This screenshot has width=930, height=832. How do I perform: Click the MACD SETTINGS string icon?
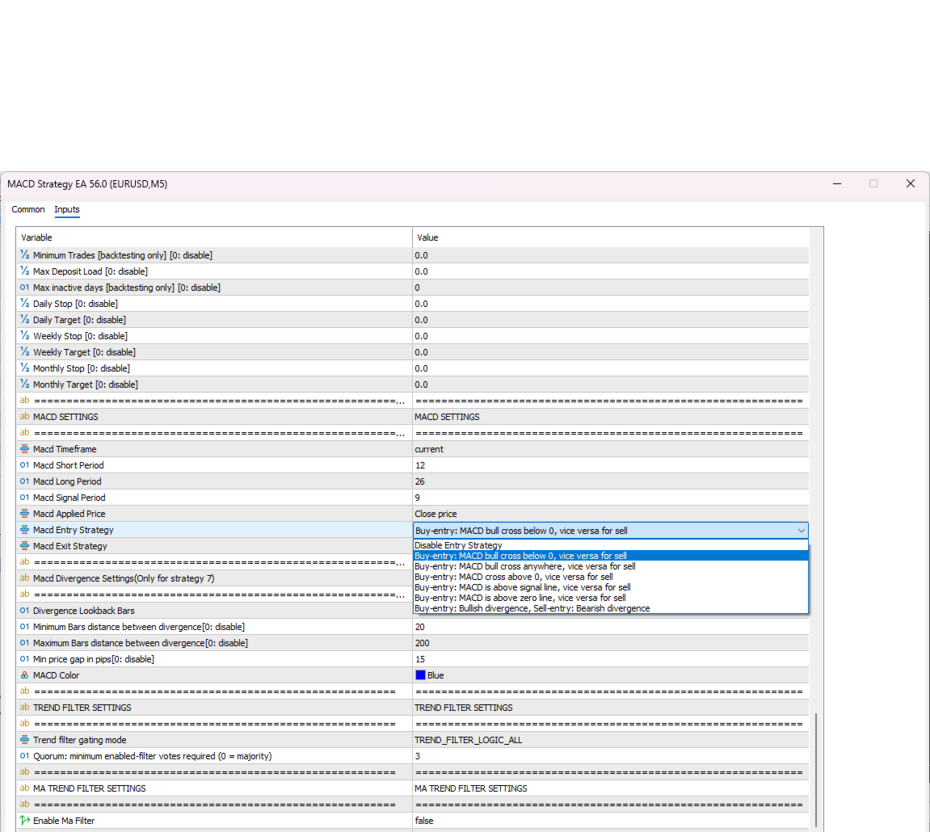pos(24,416)
